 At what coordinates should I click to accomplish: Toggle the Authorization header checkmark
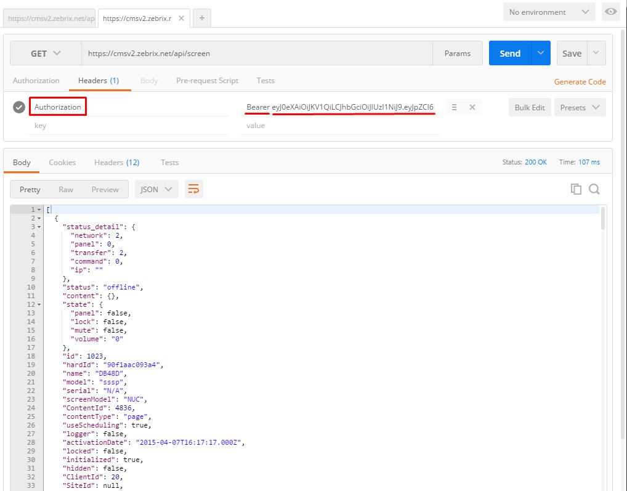(19, 107)
